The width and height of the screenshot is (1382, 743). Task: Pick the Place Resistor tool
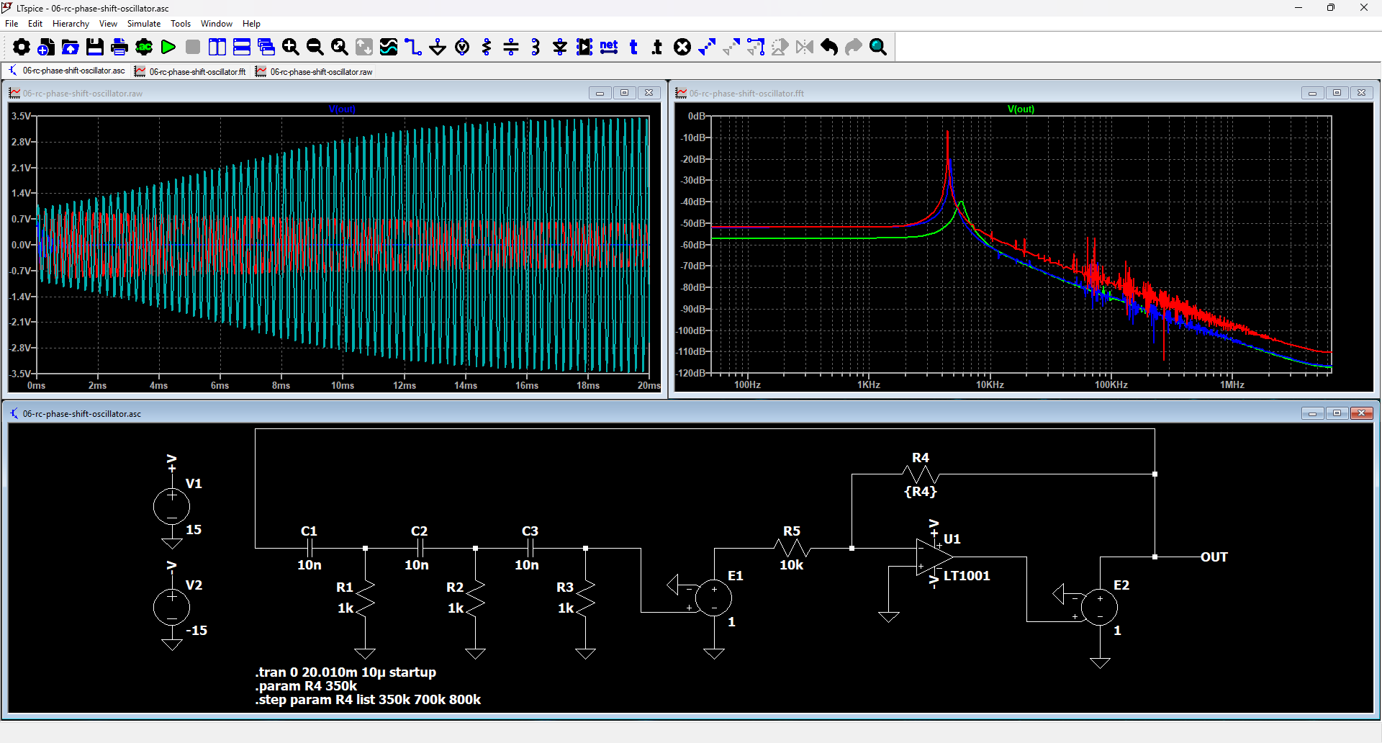(487, 48)
